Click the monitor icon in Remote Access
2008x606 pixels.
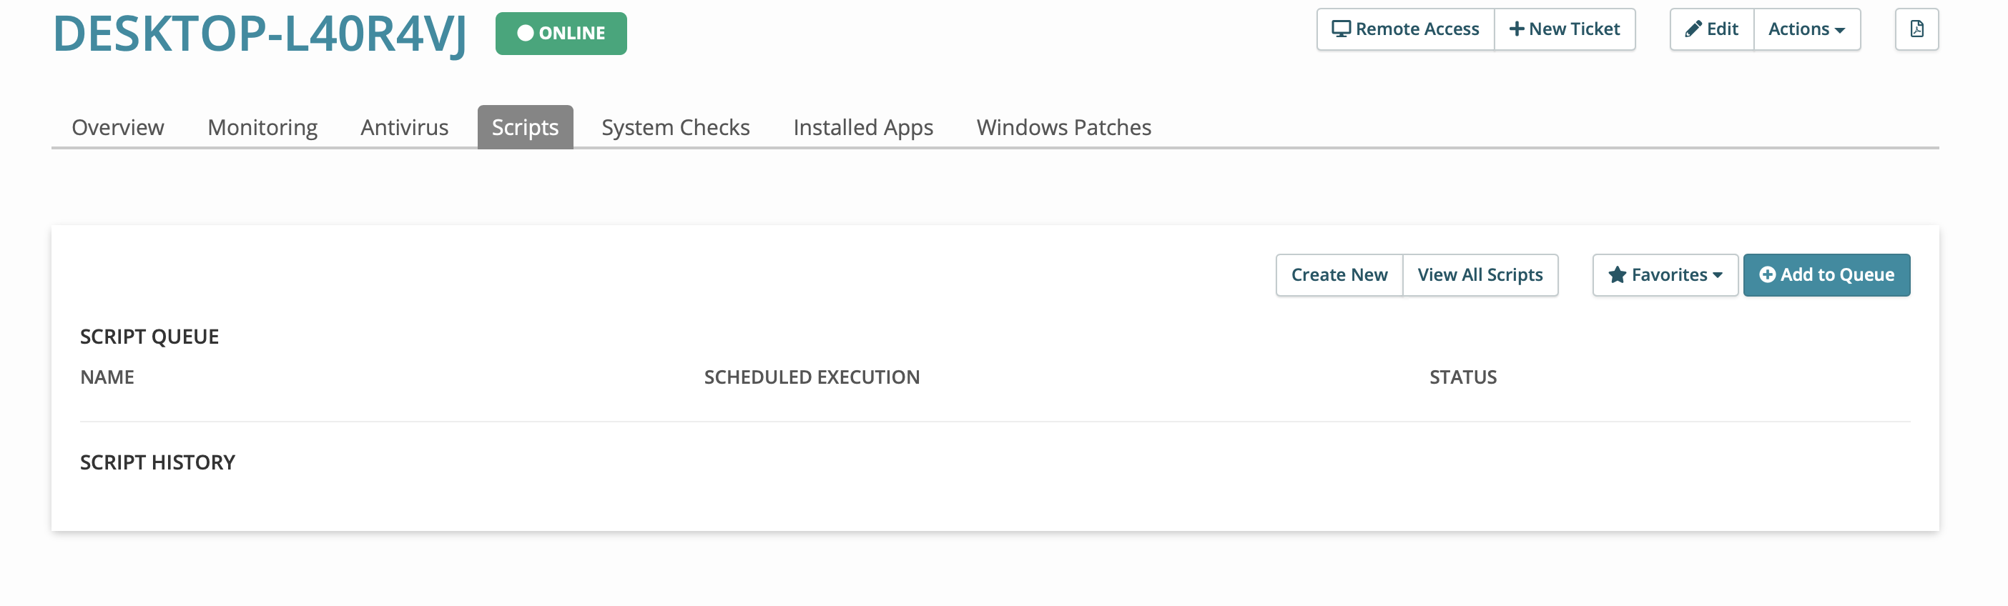click(x=1341, y=29)
